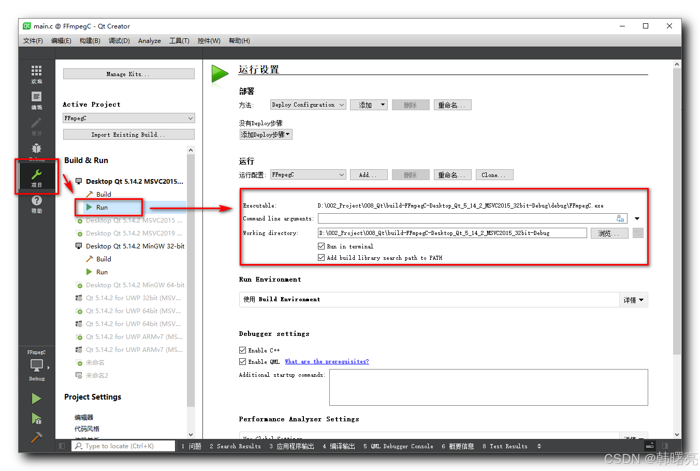Show the 2 Search Results pane

[x=236, y=446]
